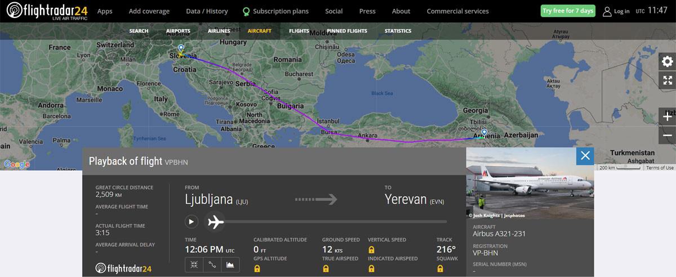Viewport: 676px width, 277px height.
Task: Close the flight playback panel
Action: click(x=585, y=156)
